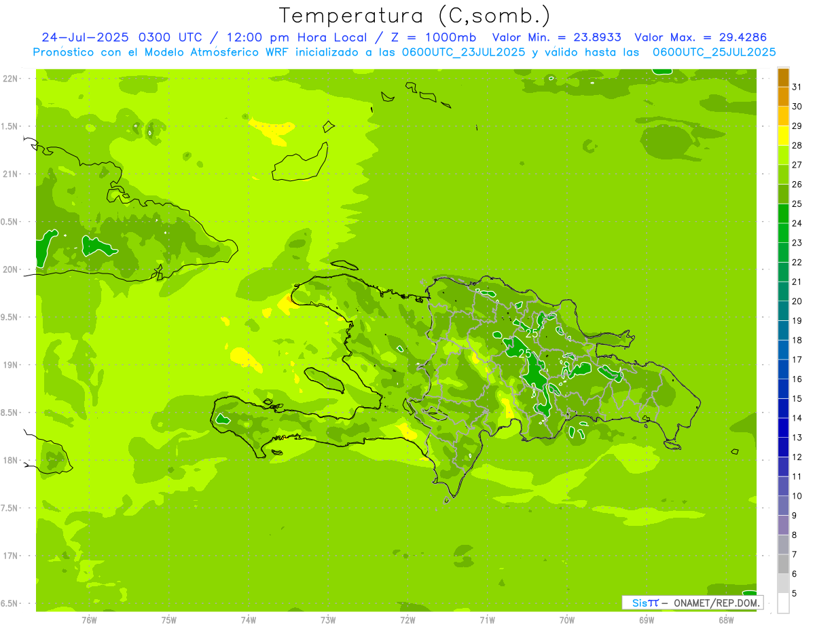Pick the yellow colorbar swatch between 28 and 29

click(783, 136)
